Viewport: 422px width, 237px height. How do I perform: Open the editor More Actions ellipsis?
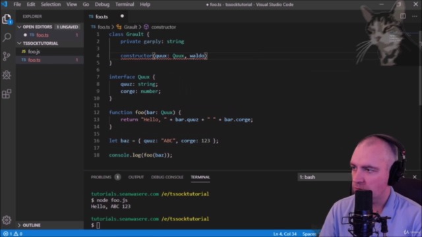(415, 16)
